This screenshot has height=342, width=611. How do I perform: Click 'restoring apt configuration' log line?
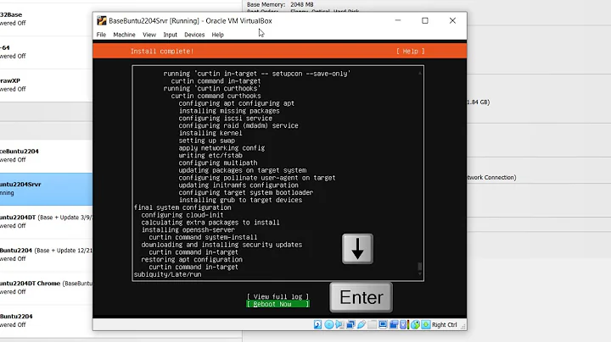192,260
